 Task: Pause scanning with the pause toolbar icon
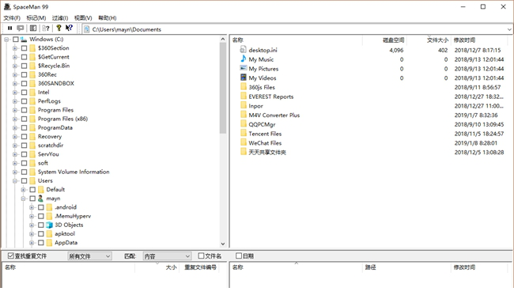[x=9, y=28]
